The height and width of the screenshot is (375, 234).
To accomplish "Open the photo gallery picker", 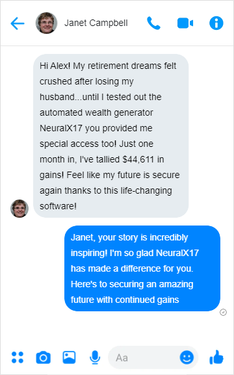I will click(69, 357).
